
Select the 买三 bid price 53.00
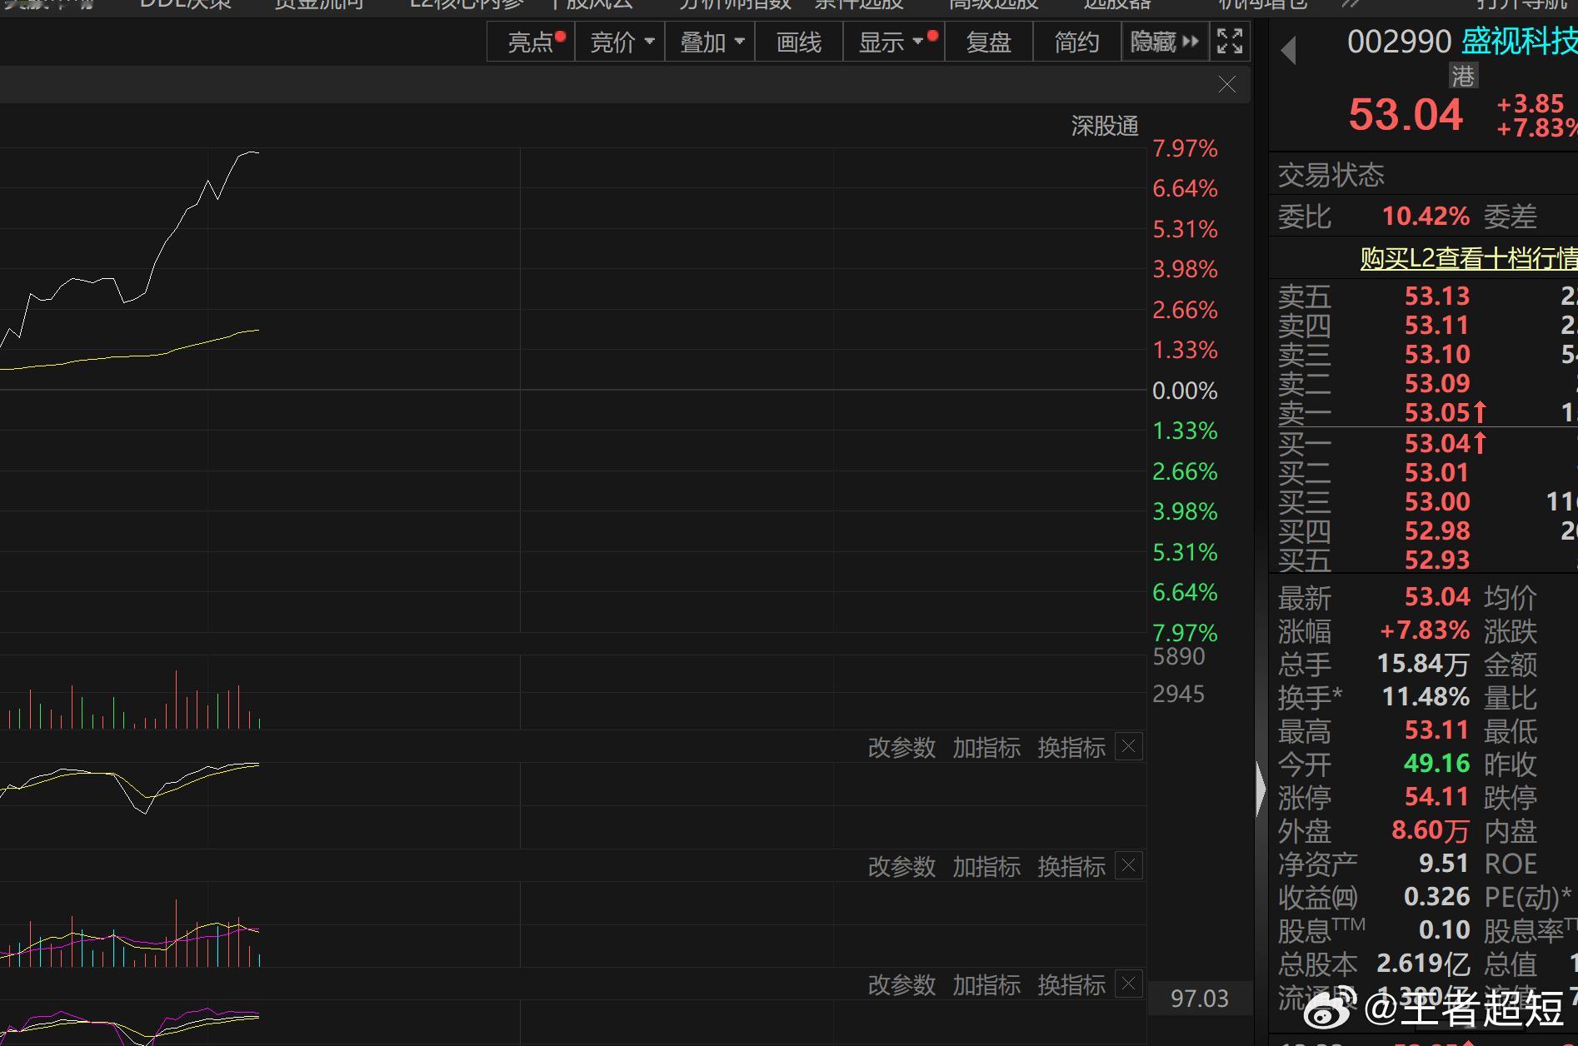[x=1437, y=501]
